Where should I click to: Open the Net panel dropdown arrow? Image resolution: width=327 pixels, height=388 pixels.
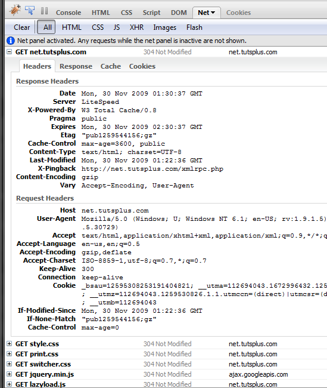[213, 13]
